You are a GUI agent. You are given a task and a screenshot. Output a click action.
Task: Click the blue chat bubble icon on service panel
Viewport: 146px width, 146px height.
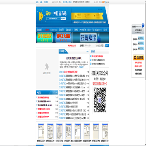[x=143, y=25]
